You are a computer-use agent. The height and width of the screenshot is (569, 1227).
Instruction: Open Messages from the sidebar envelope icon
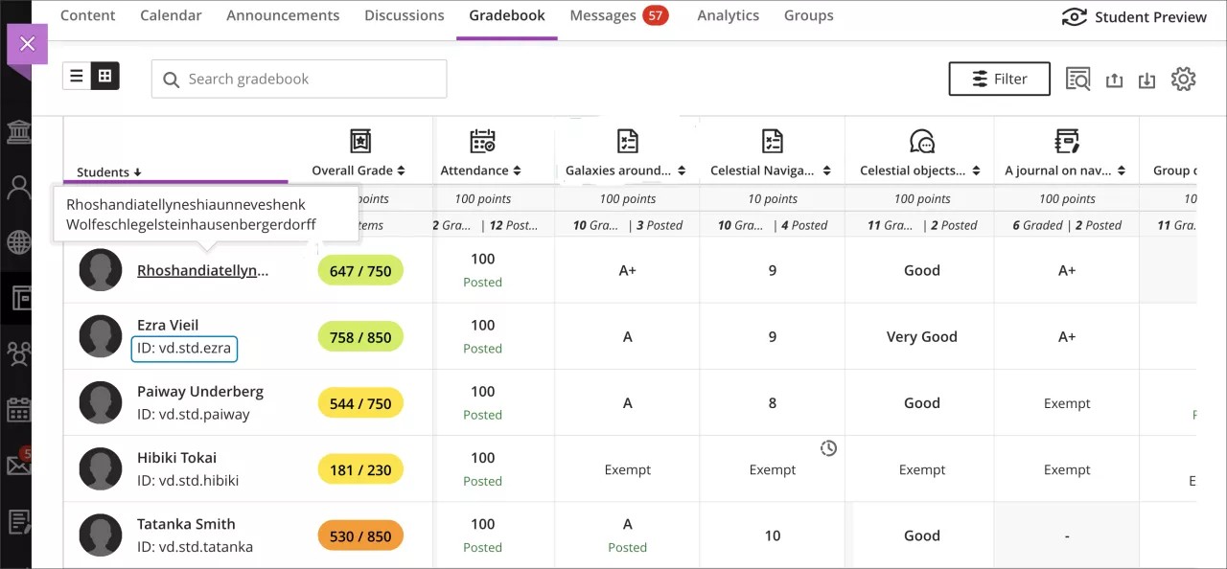[x=19, y=467]
